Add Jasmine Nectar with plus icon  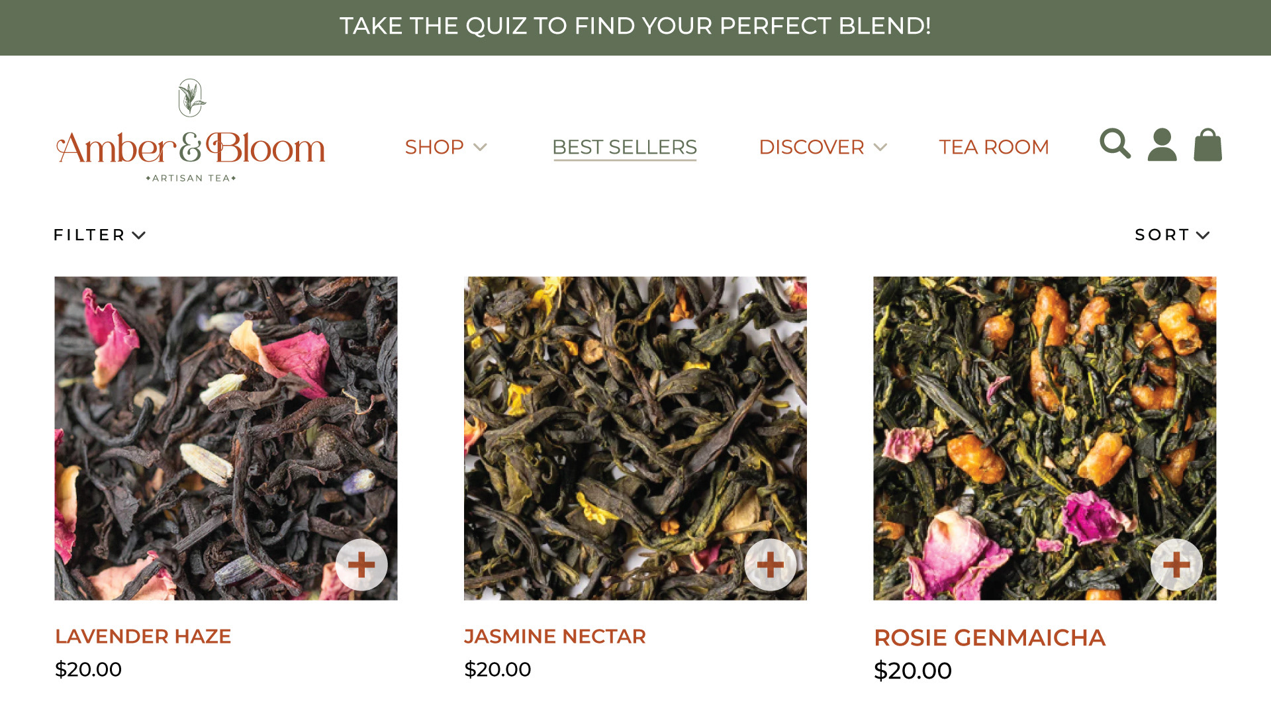point(771,565)
